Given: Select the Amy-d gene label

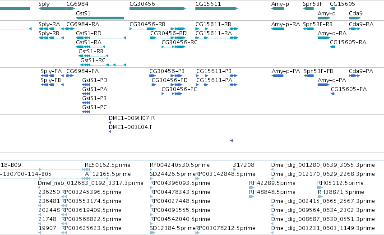Looking at the screenshot, I should click(x=326, y=14).
